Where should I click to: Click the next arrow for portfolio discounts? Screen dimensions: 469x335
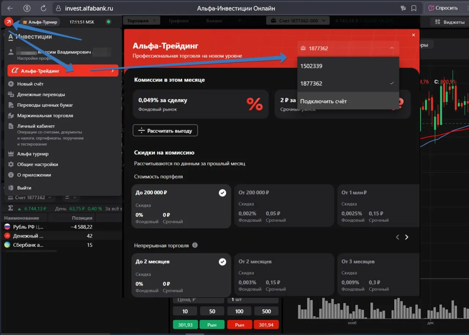(x=406, y=237)
